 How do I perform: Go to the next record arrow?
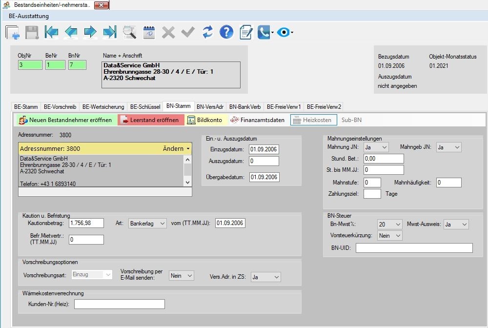point(90,33)
